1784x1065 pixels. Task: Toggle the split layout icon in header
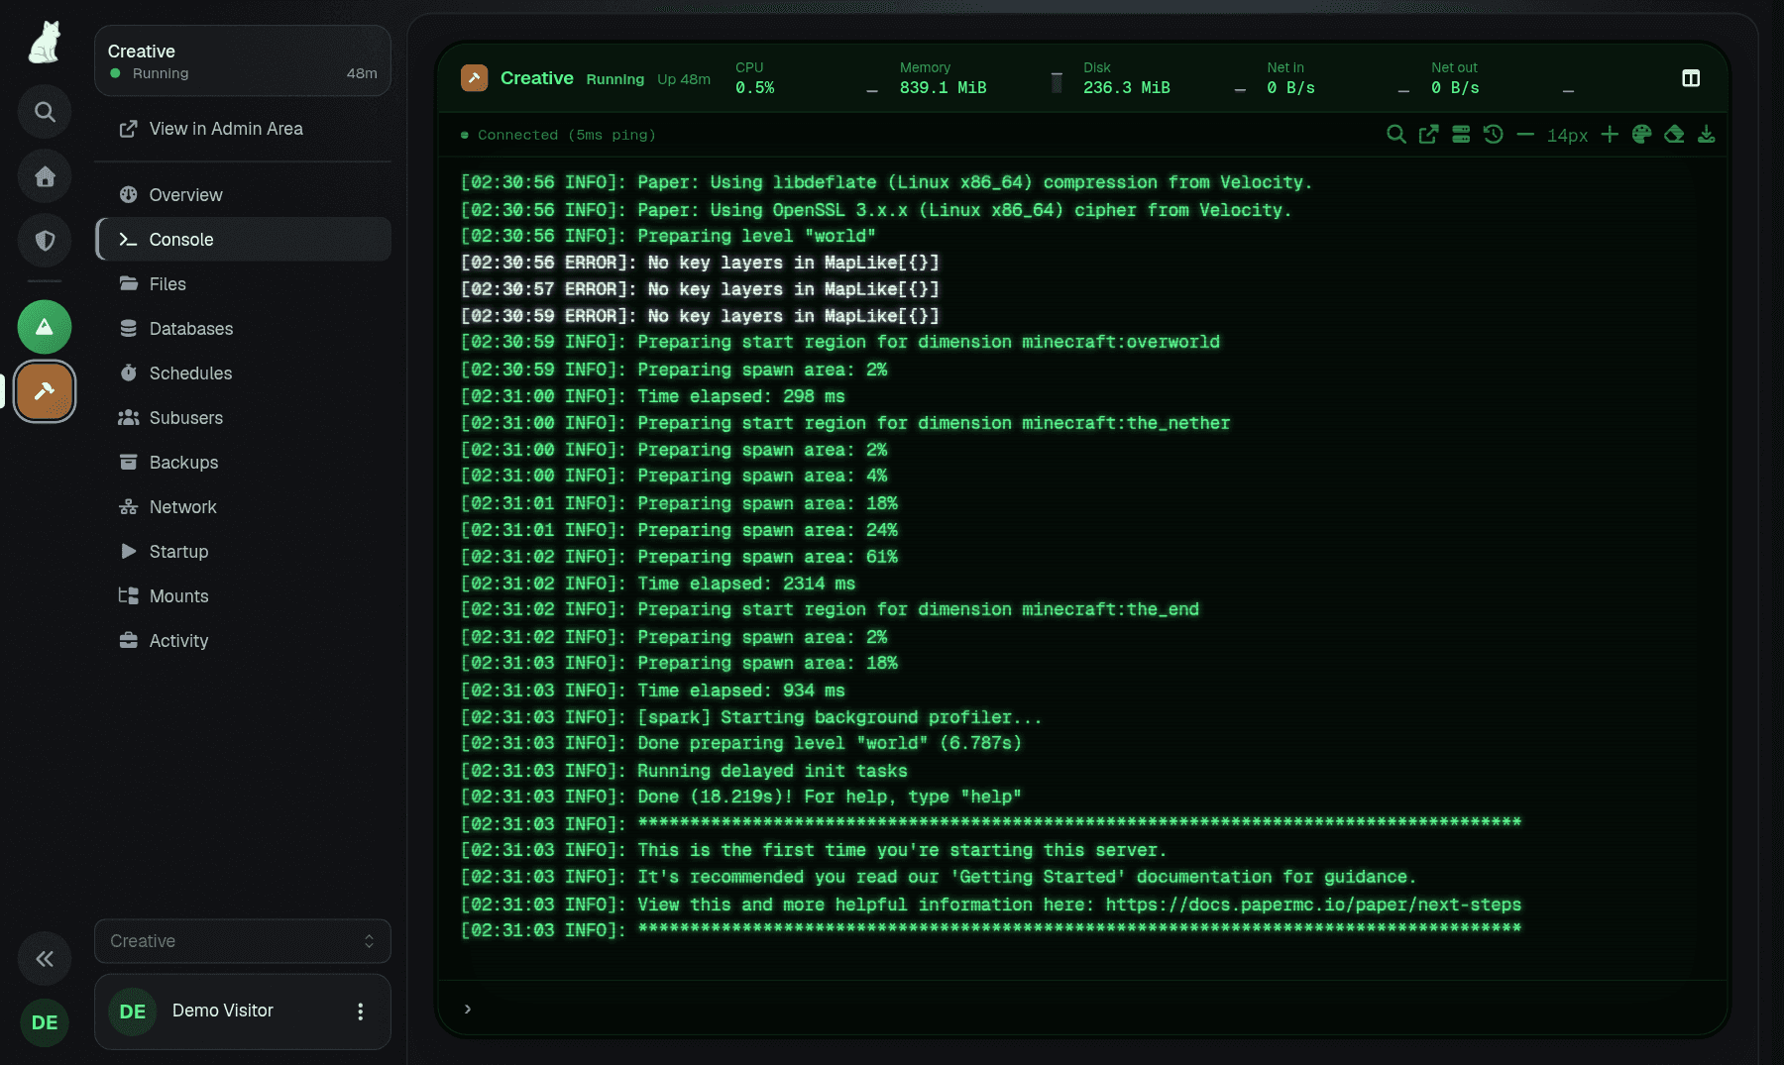pos(1691,78)
